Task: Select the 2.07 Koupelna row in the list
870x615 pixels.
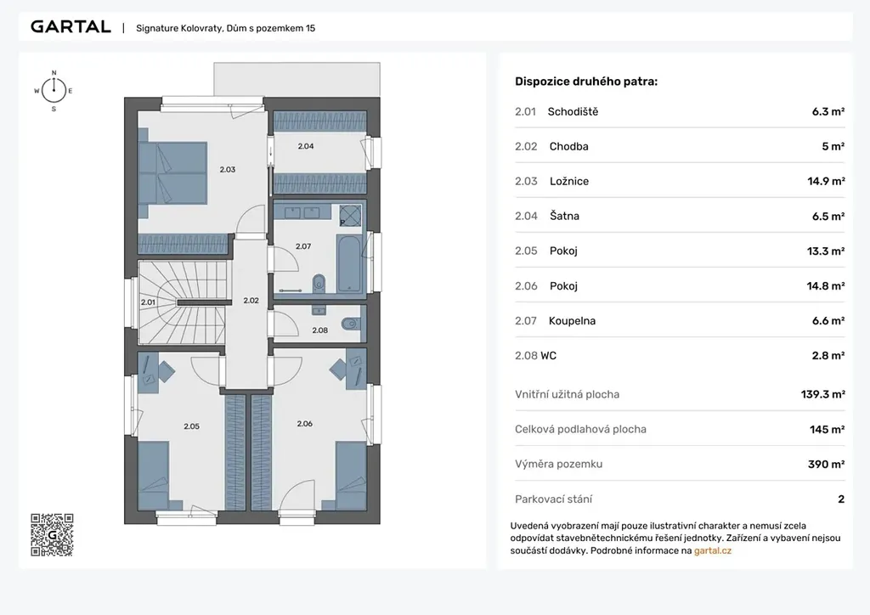Action: click(x=679, y=321)
